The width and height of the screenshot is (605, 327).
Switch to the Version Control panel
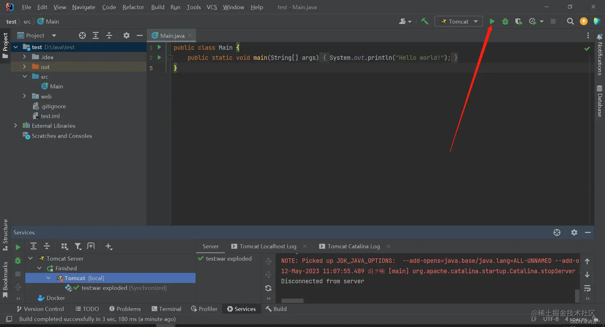point(40,309)
